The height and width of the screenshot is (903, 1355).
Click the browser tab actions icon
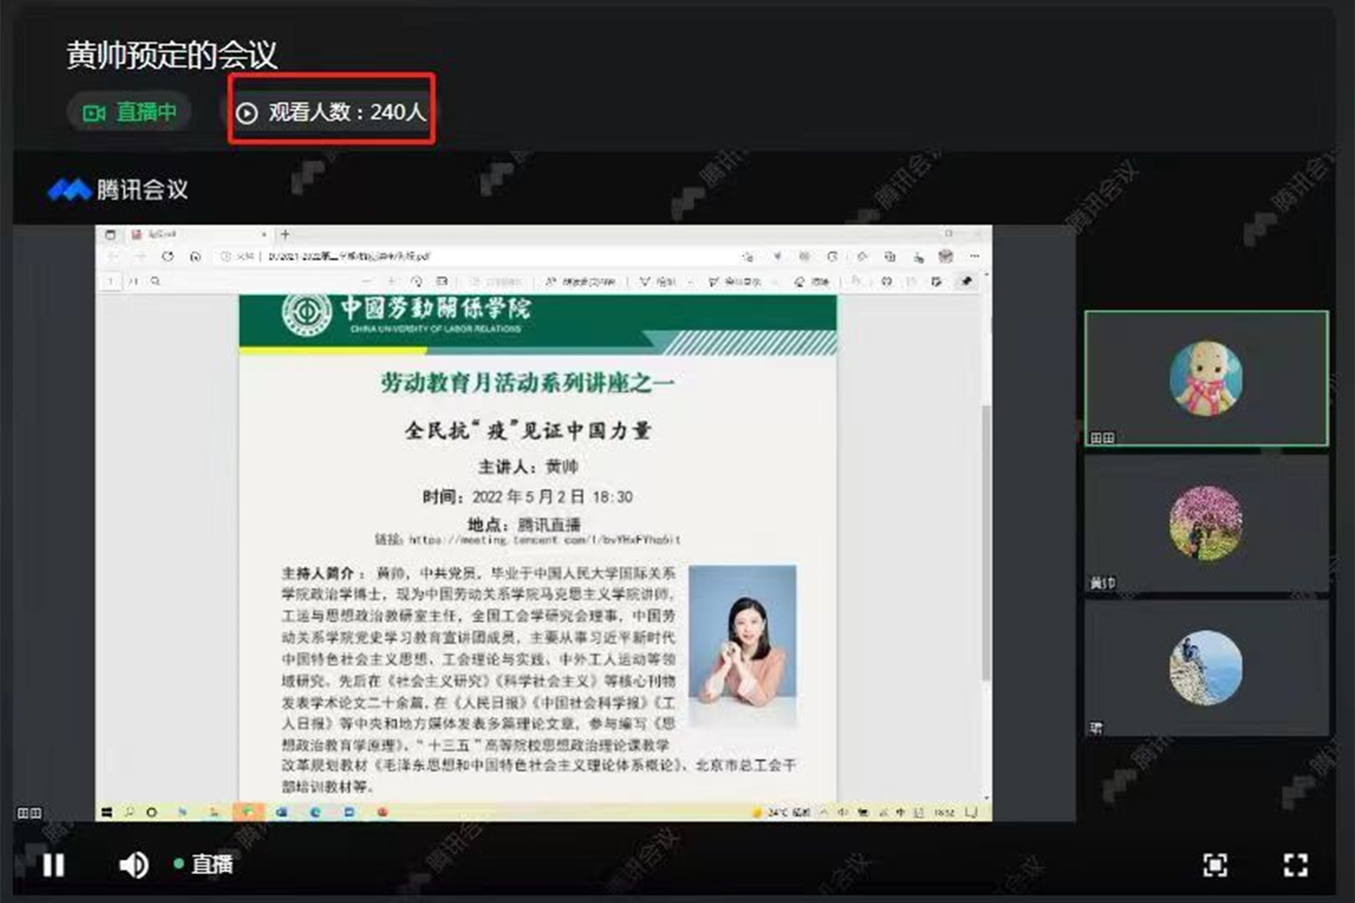coord(110,234)
